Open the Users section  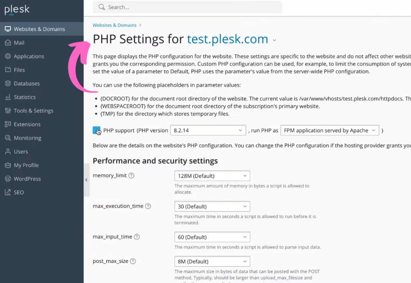click(42, 151)
